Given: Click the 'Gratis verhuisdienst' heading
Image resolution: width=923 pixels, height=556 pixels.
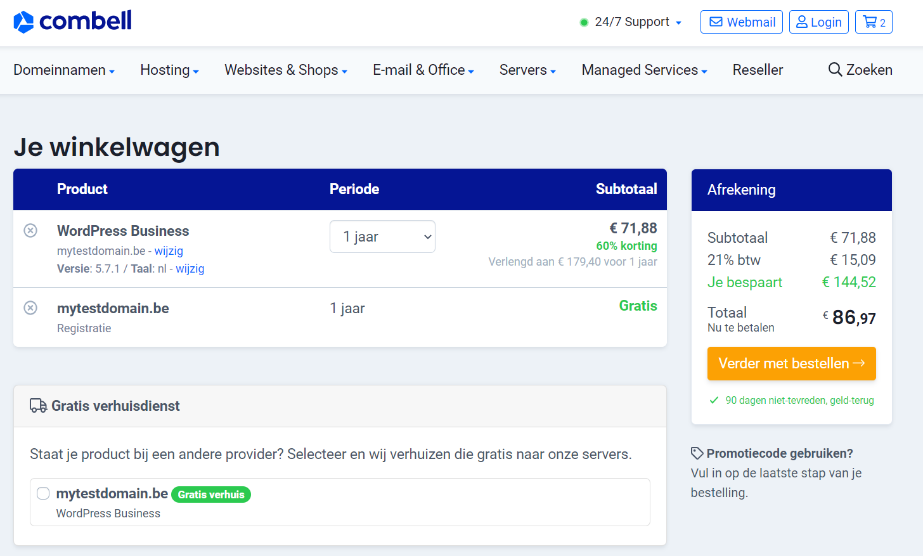Looking at the screenshot, I should tap(115, 406).
